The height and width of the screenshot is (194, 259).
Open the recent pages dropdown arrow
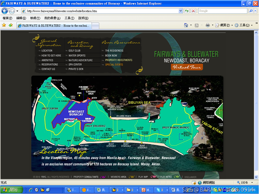click(x=17, y=11)
